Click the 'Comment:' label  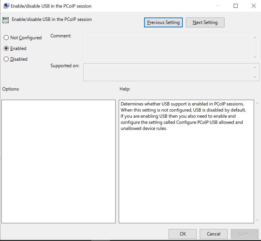(61, 36)
